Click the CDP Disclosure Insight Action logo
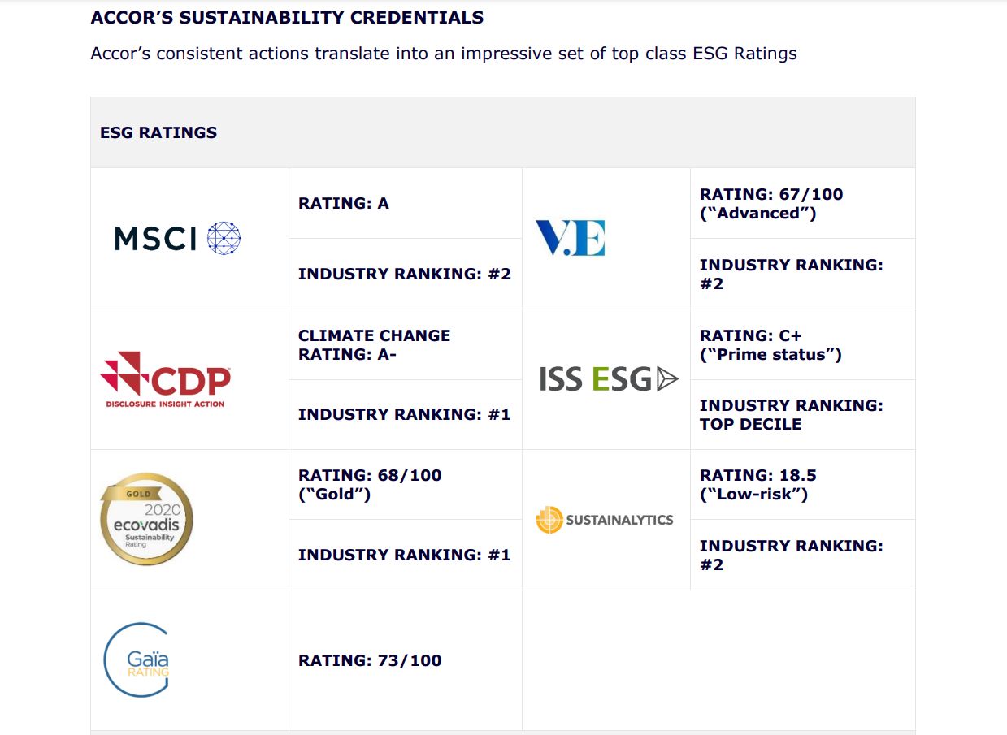Viewport: 1007px width, 735px height. (x=165, y=379)
